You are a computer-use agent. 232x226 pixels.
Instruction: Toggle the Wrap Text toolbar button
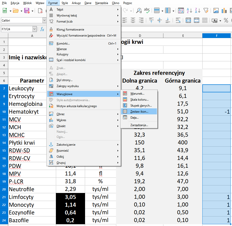point(178,20)
